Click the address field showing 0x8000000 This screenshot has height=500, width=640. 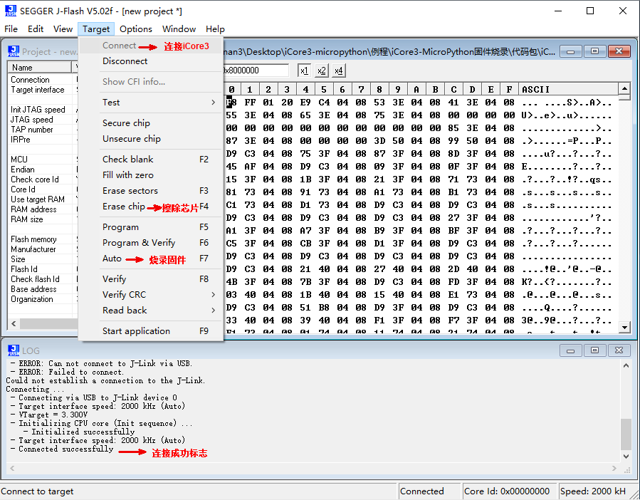[256, 71]
